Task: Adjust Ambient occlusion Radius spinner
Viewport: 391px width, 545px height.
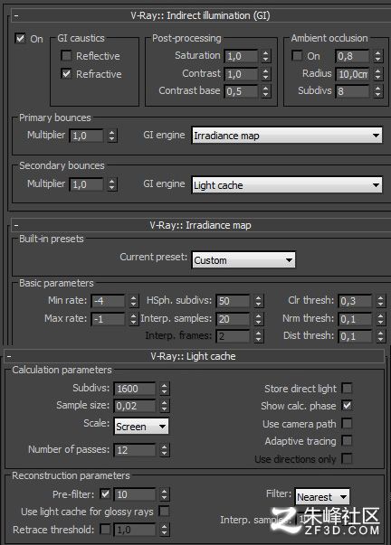Action: pyautogui.click(x=378, y=74)
